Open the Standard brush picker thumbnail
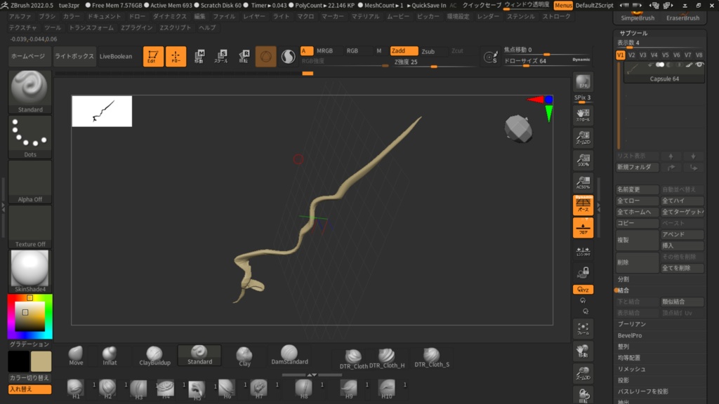This screenshot has width=719, height=404. [x=29, y=92]
